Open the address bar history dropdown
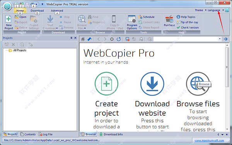Image resolution: width=232 pixels, height=145 pixels. tap(220, 39)
